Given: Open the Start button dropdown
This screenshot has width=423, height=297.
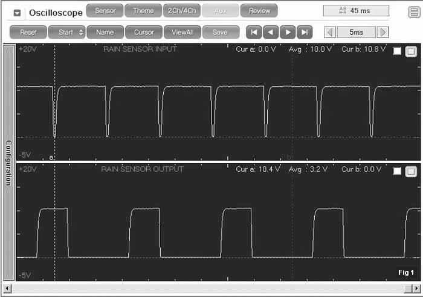Looking at the screenshot, I should tap(81, 32).
